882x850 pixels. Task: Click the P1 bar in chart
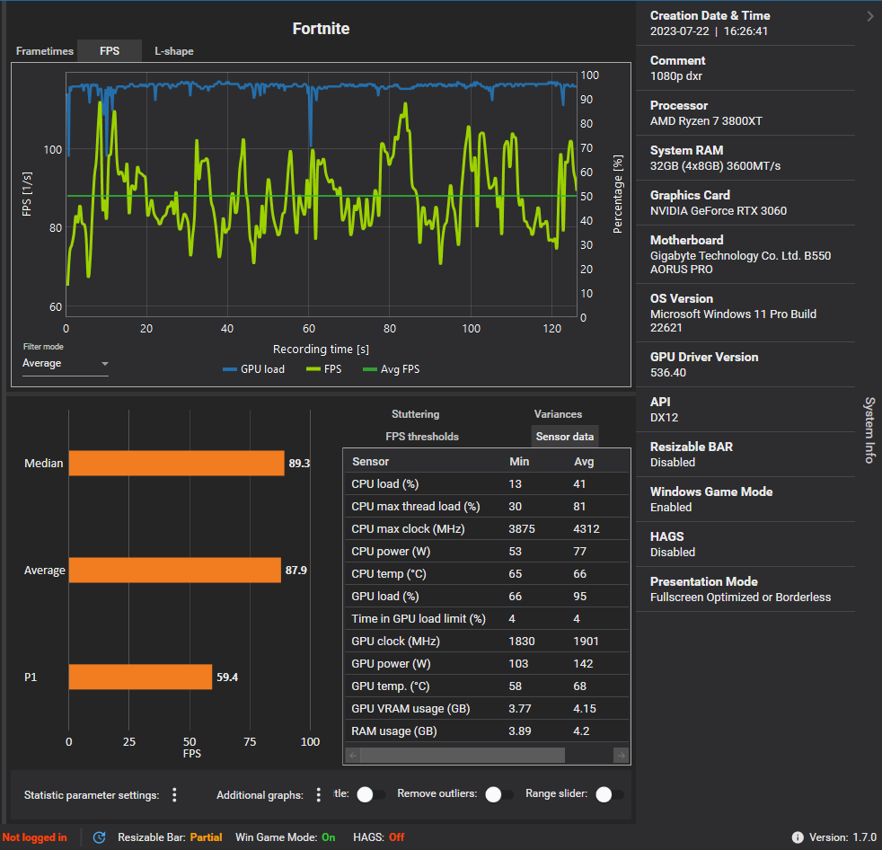tap(140, 677)
